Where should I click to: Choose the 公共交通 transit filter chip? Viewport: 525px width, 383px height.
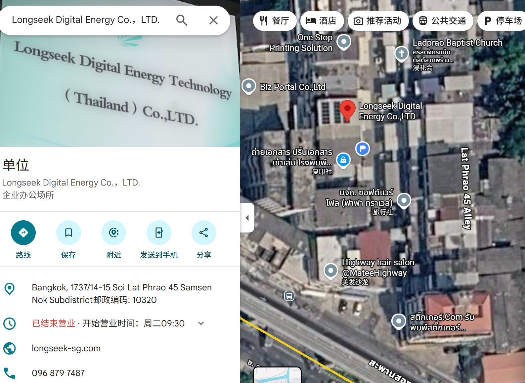coord(443,21)
